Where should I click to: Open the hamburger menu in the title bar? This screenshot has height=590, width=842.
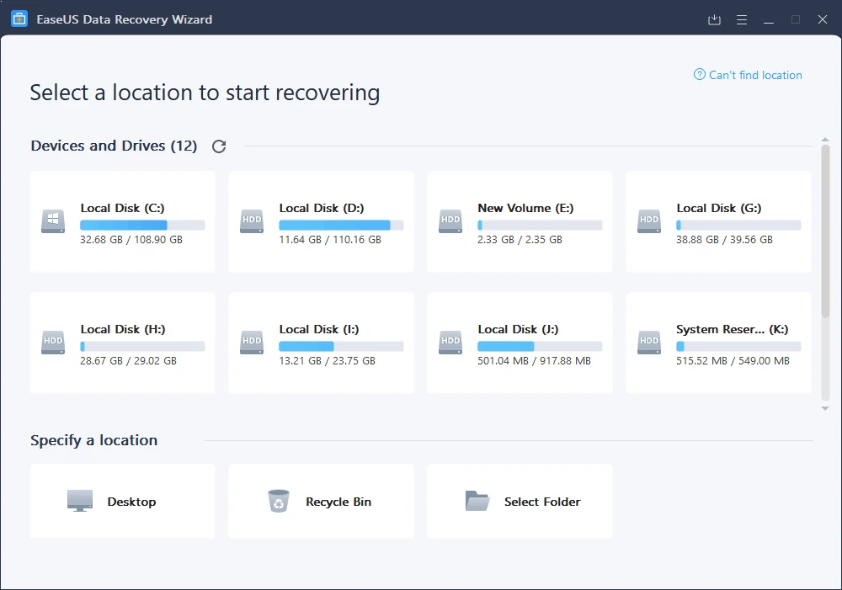click(x=741, y=19)
